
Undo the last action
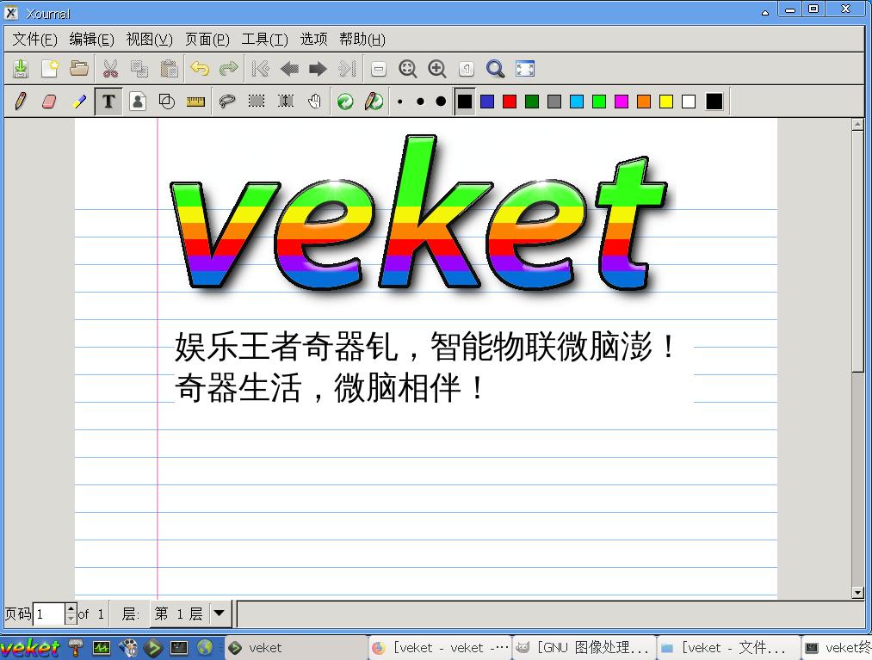point(200,69)
